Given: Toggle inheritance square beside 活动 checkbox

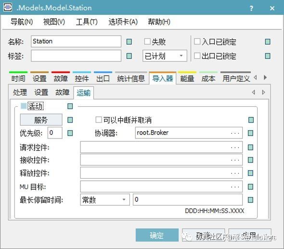Looking at the screenshot, I should click(70, 106).
